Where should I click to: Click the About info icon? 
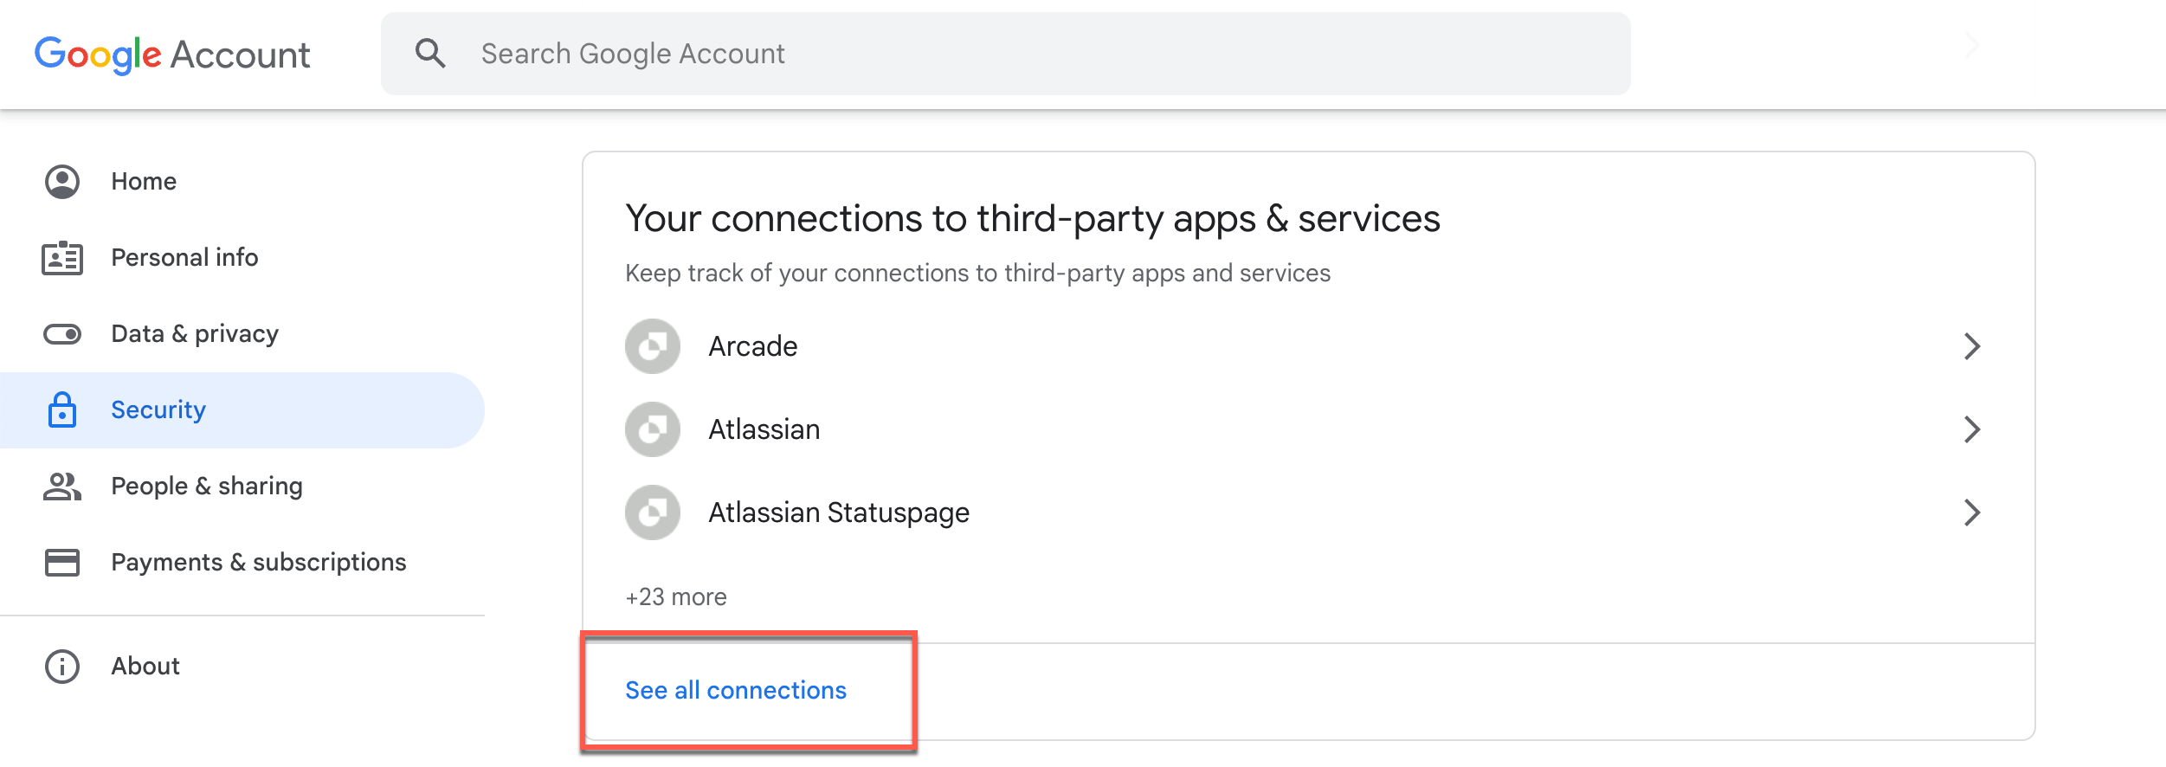pos(62,667)
